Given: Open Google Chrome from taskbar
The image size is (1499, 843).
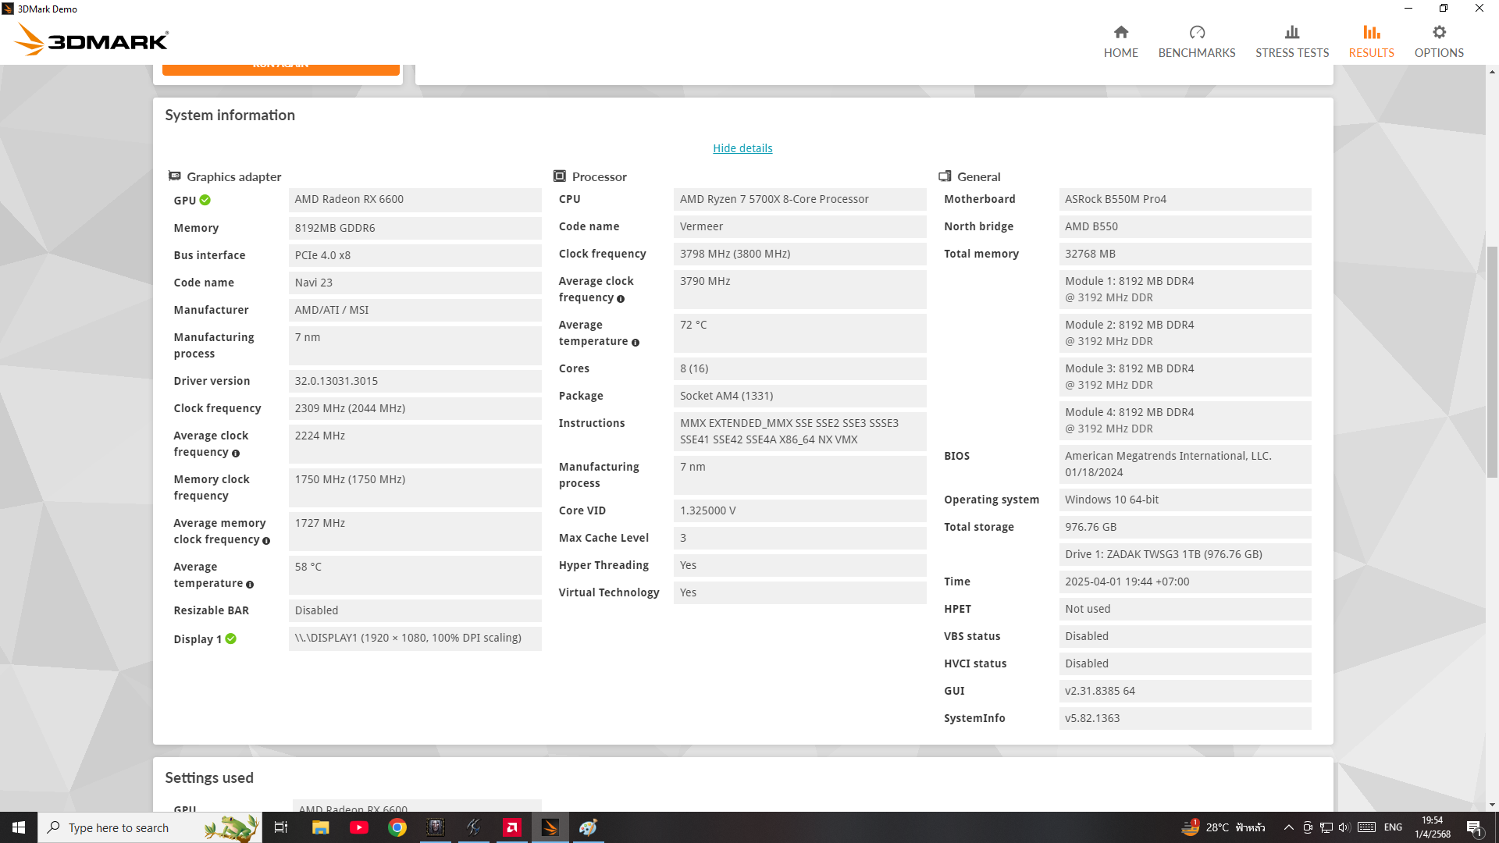Looking at the screenshot, I should (x=397, y=827).
